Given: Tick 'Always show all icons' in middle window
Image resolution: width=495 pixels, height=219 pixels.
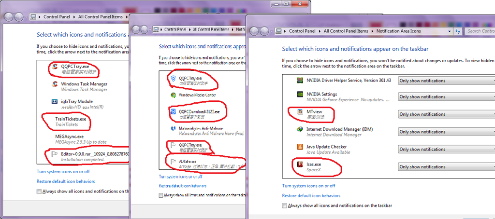Looking at the screenshot, I should tap(160, 195).
